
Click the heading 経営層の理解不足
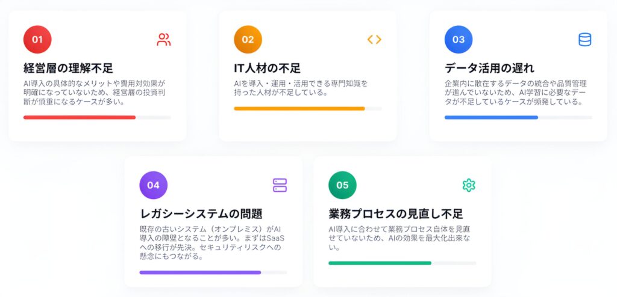click(x=68, y=68)
